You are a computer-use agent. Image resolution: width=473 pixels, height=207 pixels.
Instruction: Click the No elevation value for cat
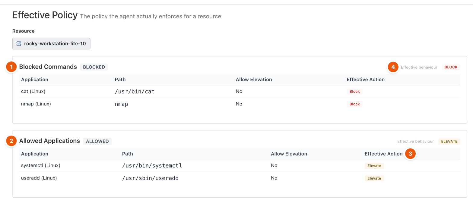239,91
